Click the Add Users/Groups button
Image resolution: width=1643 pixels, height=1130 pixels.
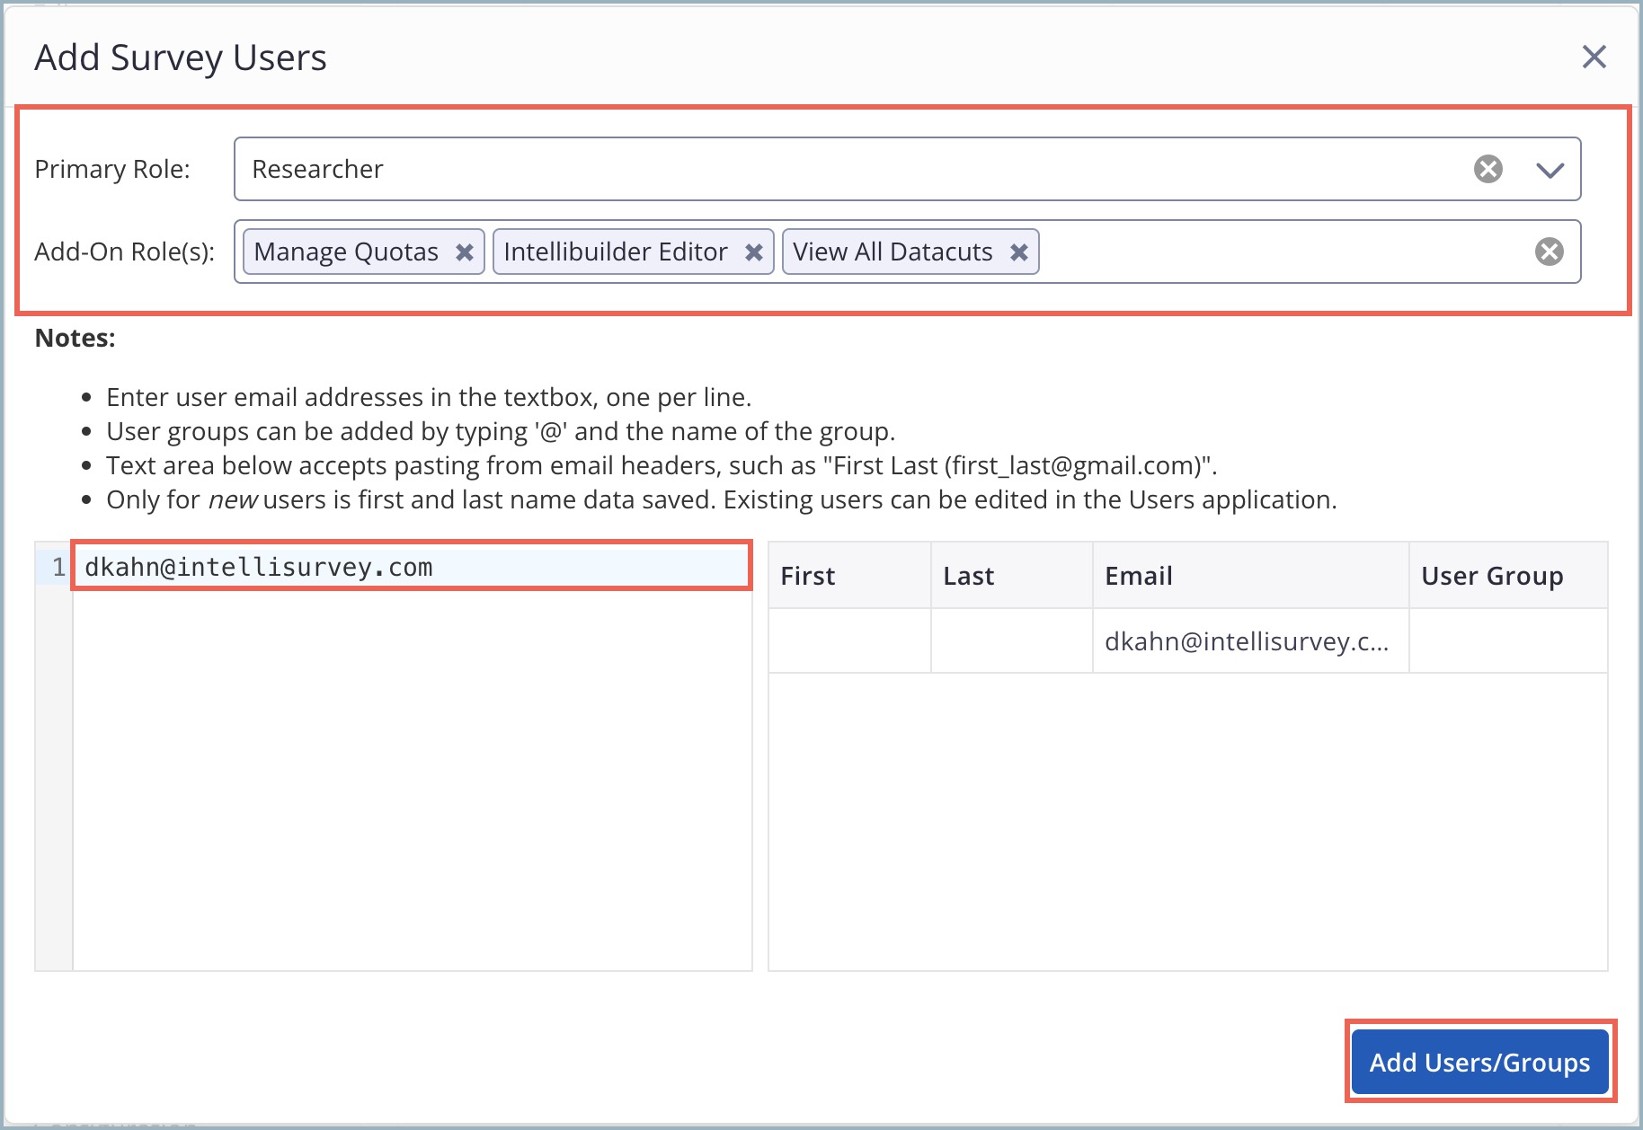coord(1479,1062)
